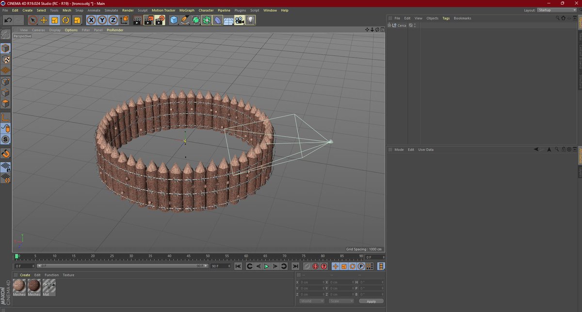Open Attribute Manager Mode menu
This screenshot has width=582, height=312.
(399, 149)
